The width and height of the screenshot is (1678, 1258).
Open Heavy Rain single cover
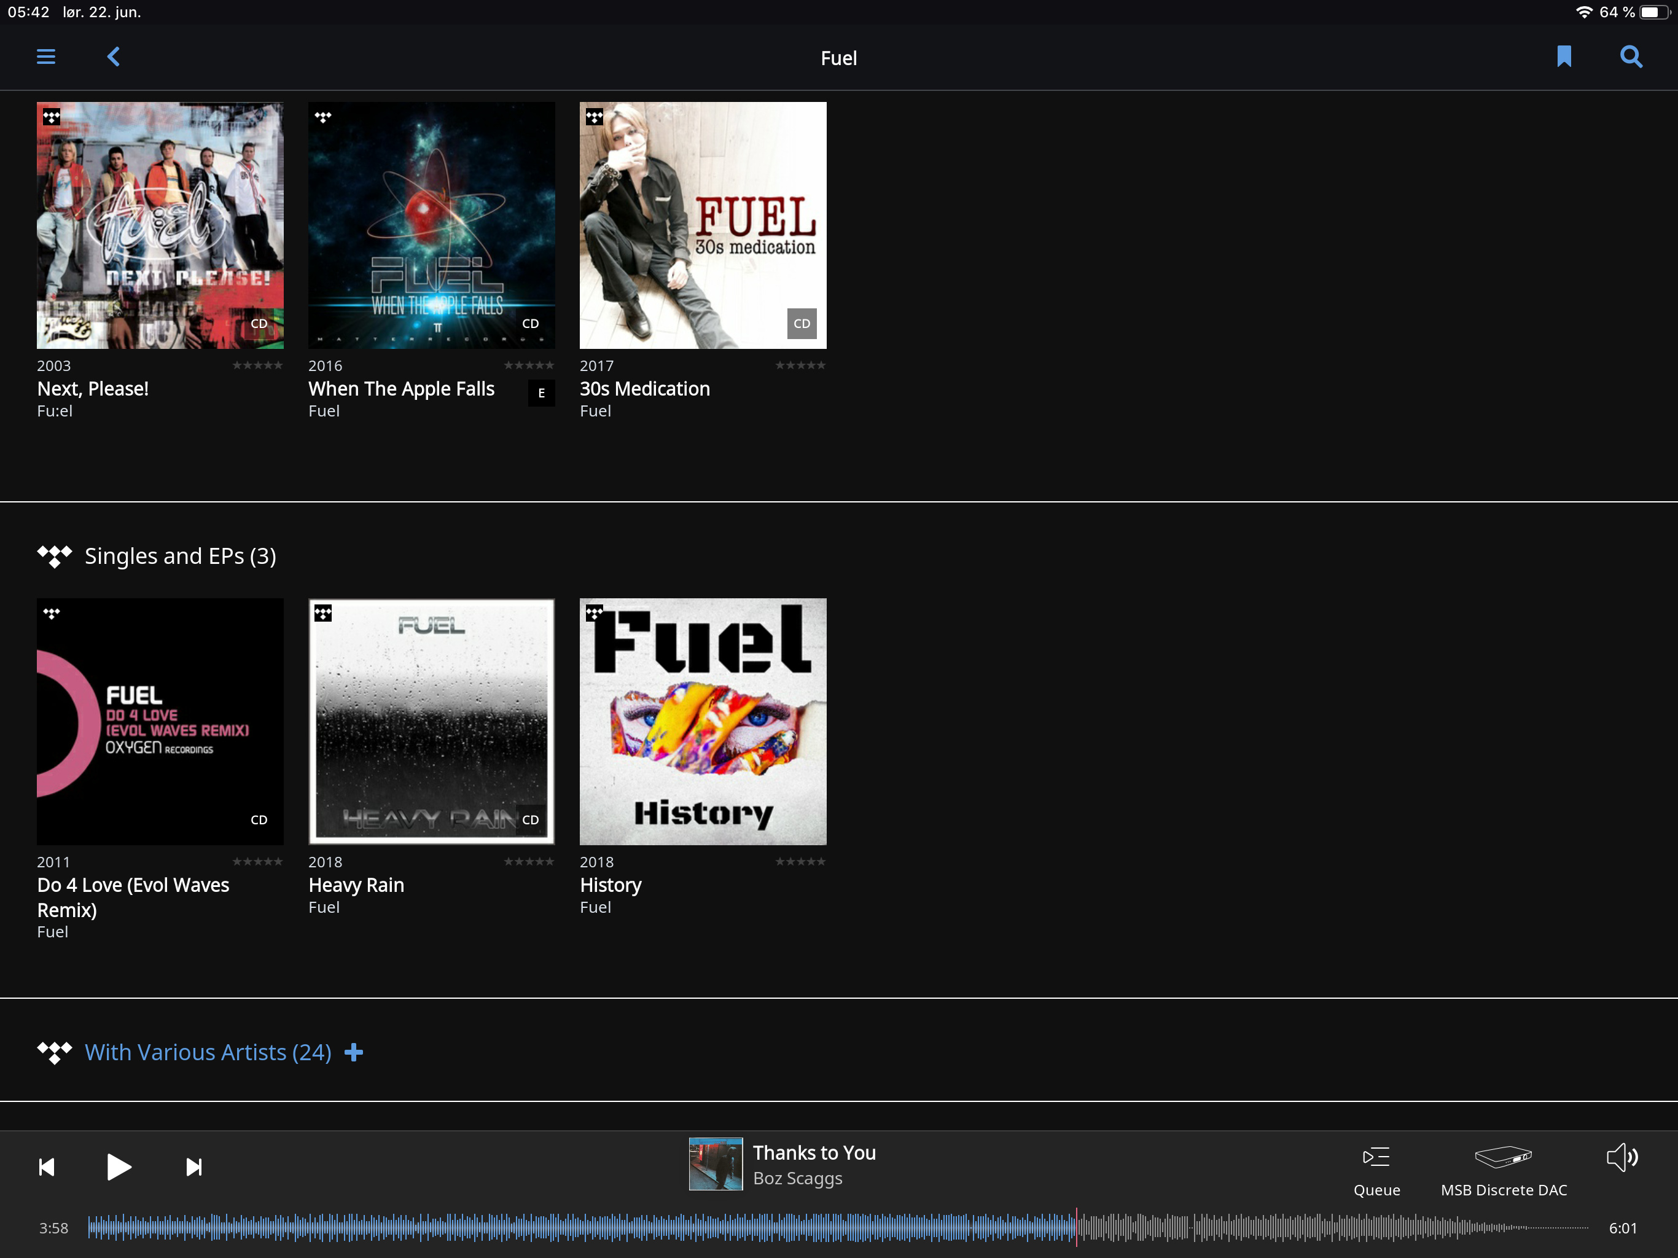pos(432,722)
